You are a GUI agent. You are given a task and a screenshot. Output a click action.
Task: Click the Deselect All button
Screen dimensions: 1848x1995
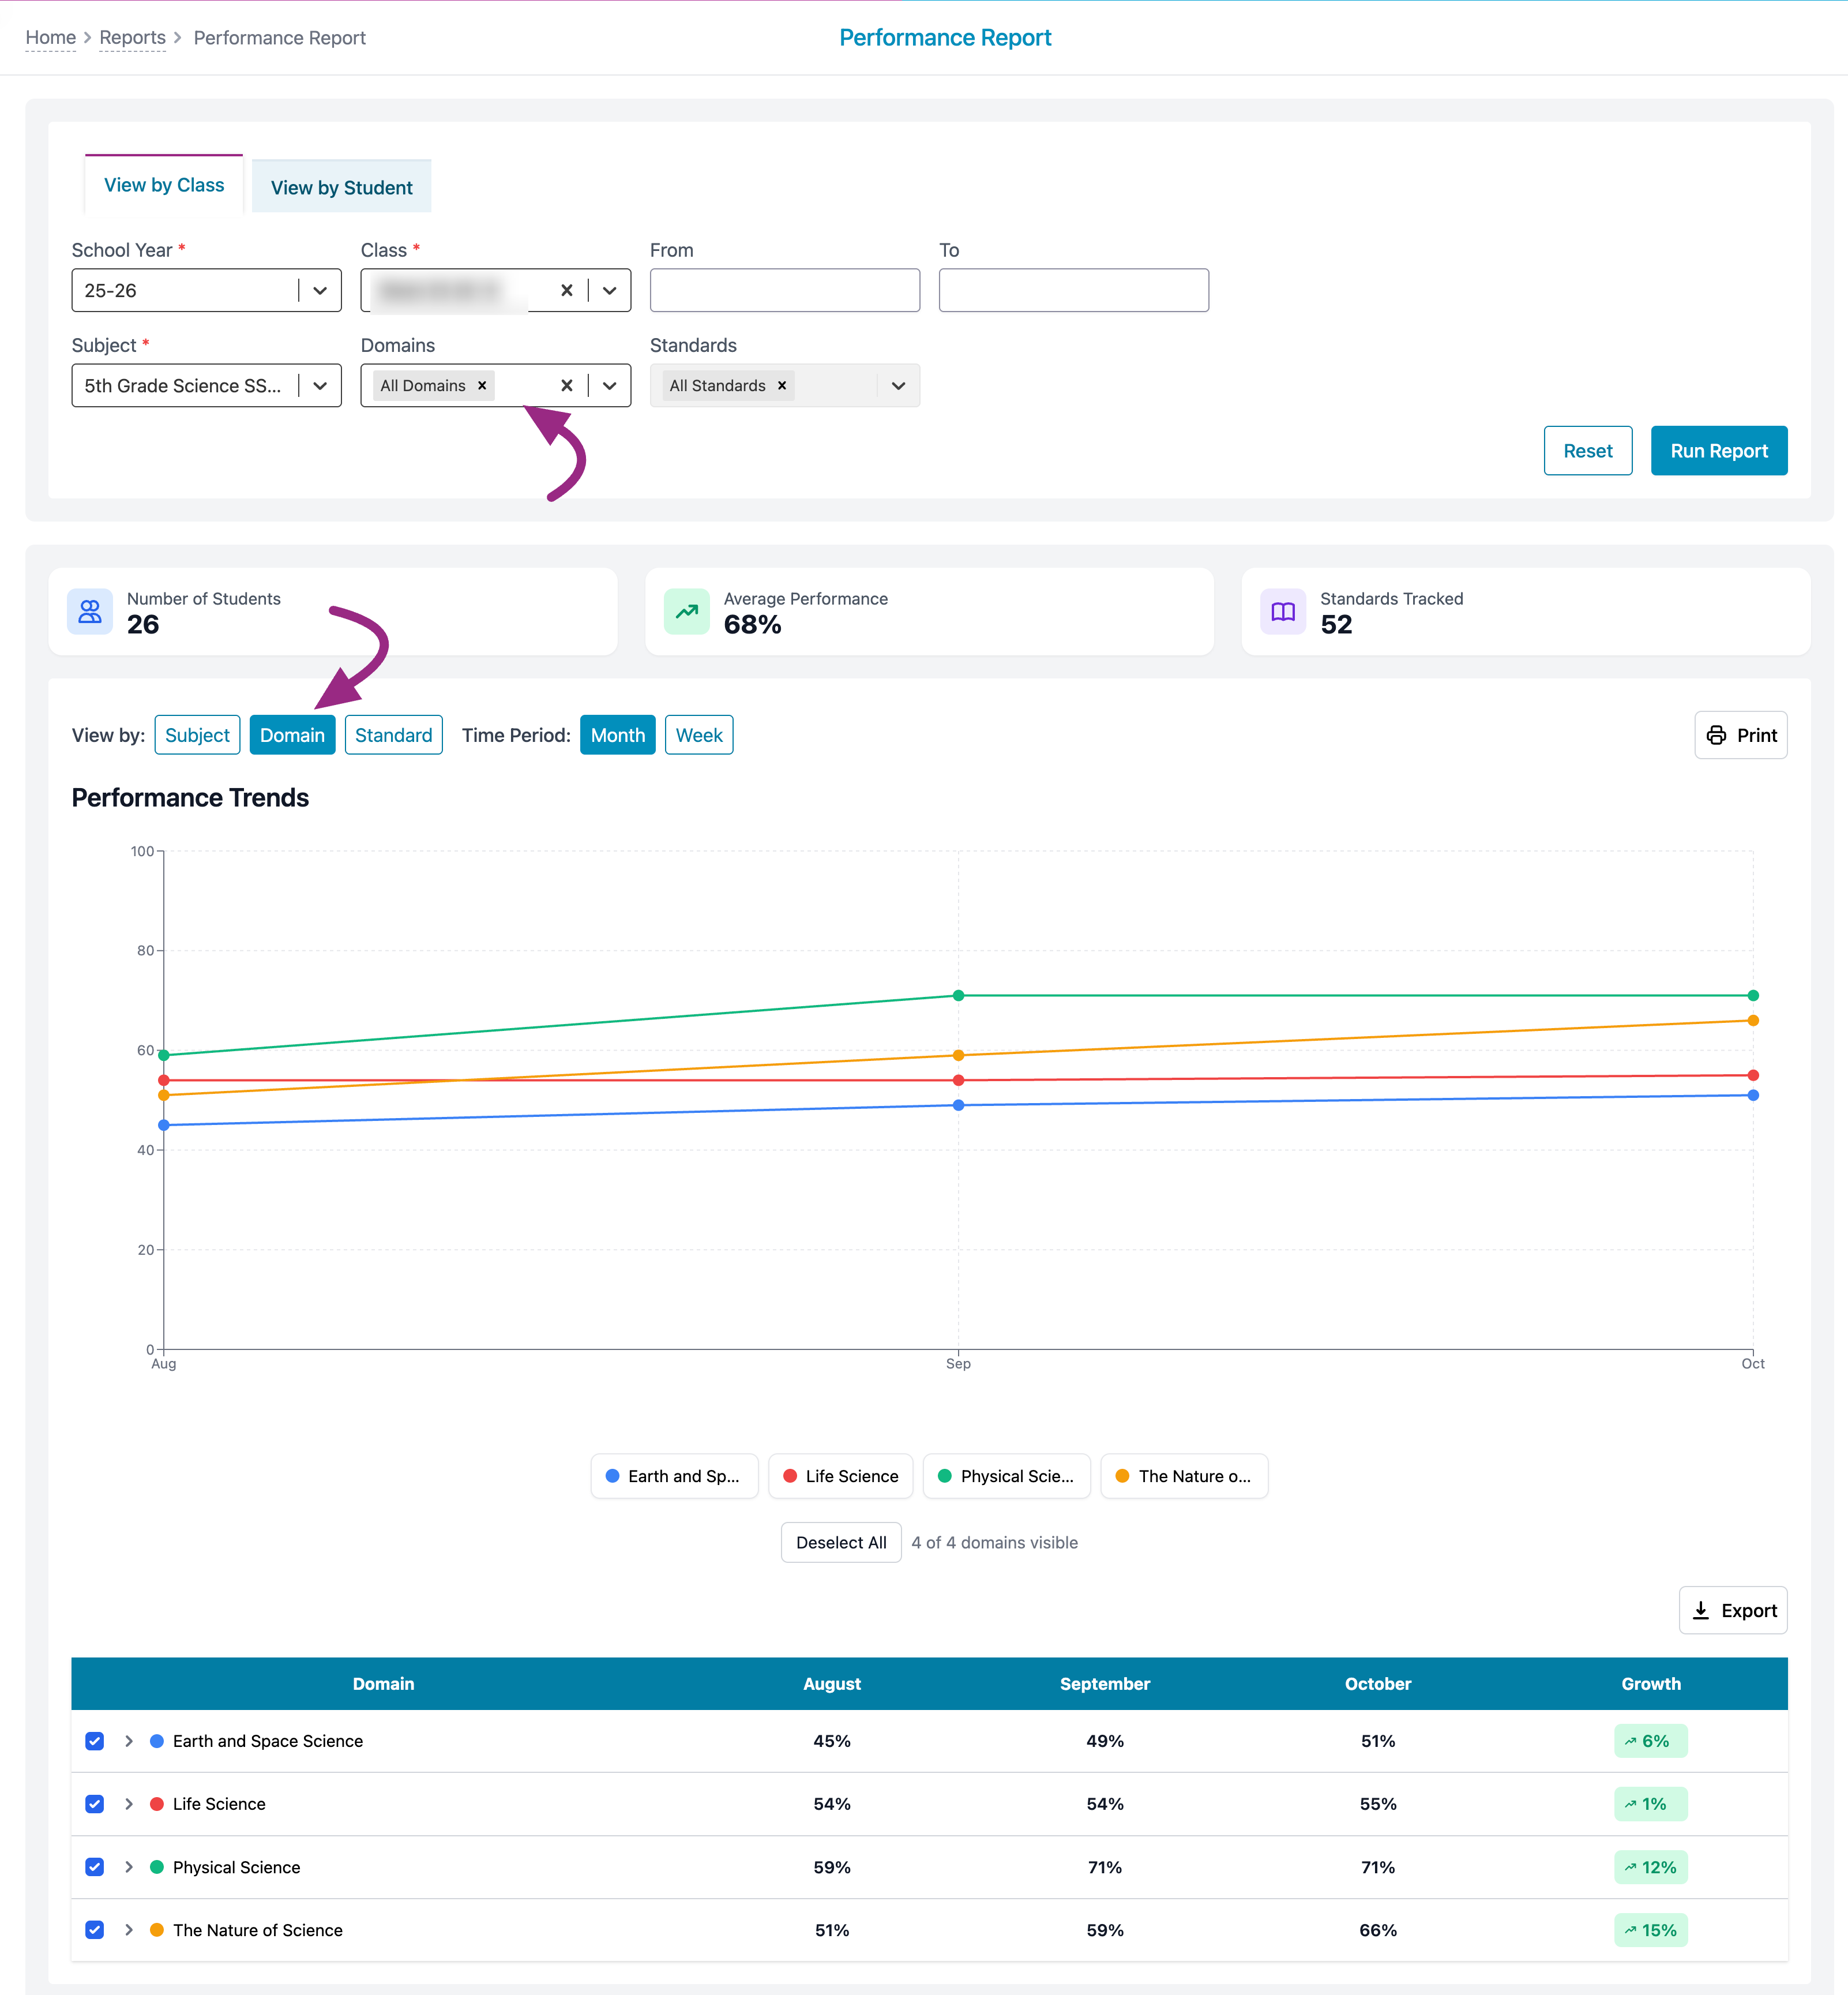coord(840,1542)
